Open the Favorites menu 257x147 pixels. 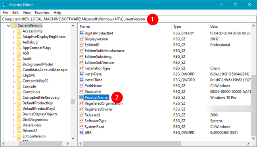tap(42, 13)
